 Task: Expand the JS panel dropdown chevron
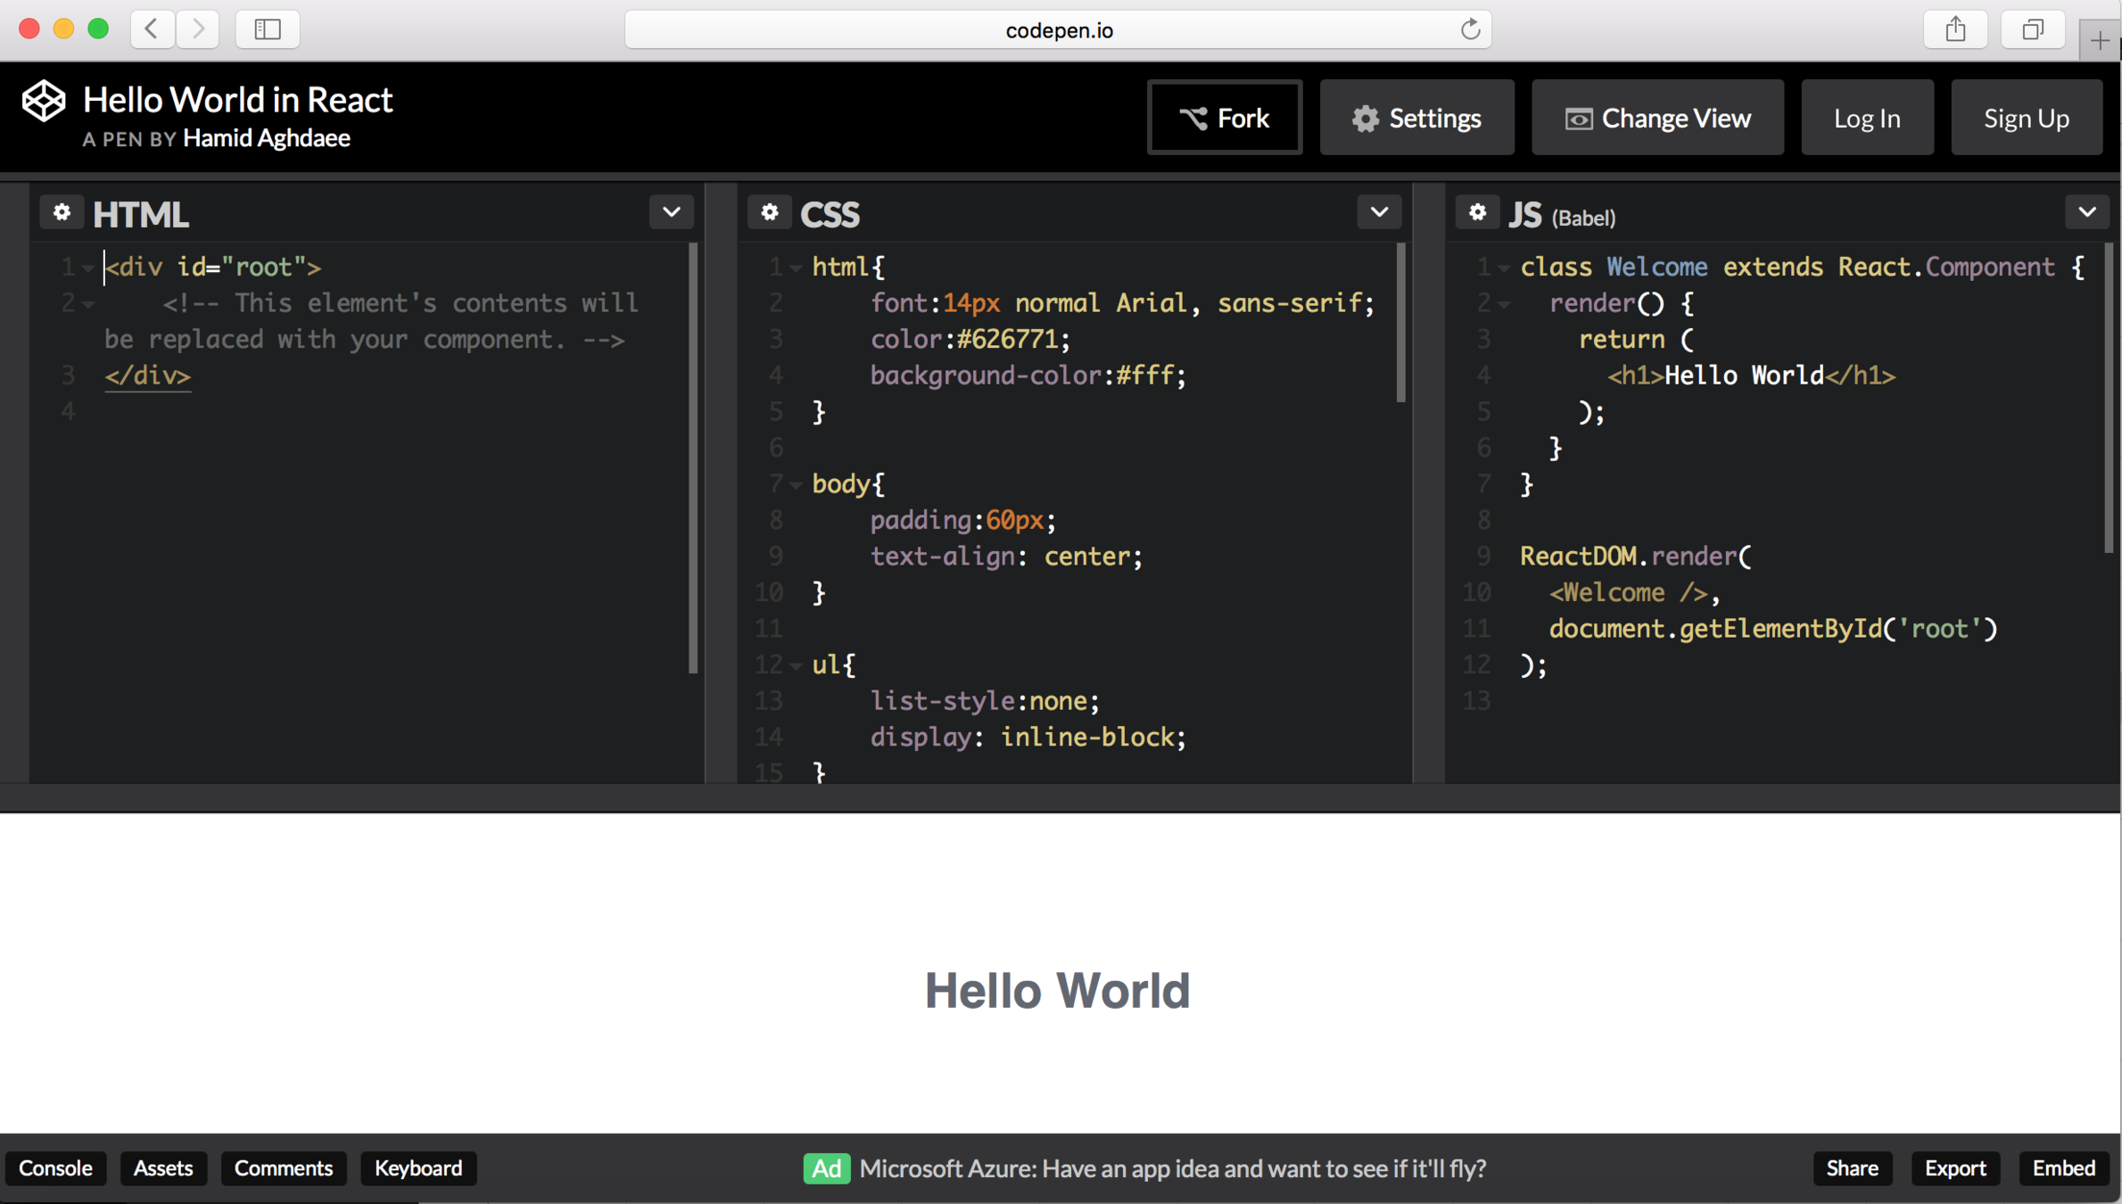[2086, 212]
